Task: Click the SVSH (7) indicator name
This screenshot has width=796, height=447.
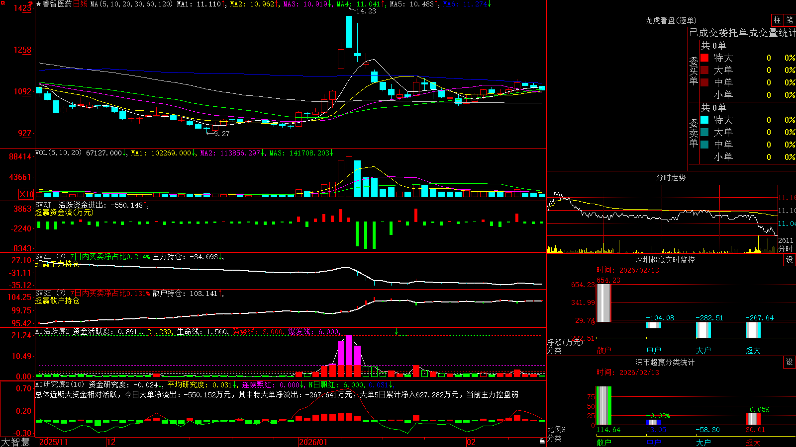Action: coord(50,293)
